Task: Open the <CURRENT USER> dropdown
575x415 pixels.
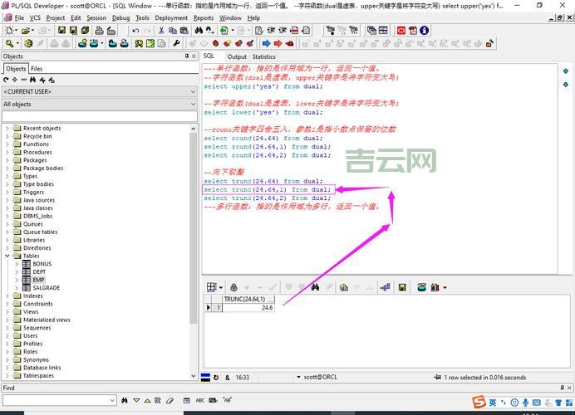Action: pyautogui.click(x=100, y=91)
